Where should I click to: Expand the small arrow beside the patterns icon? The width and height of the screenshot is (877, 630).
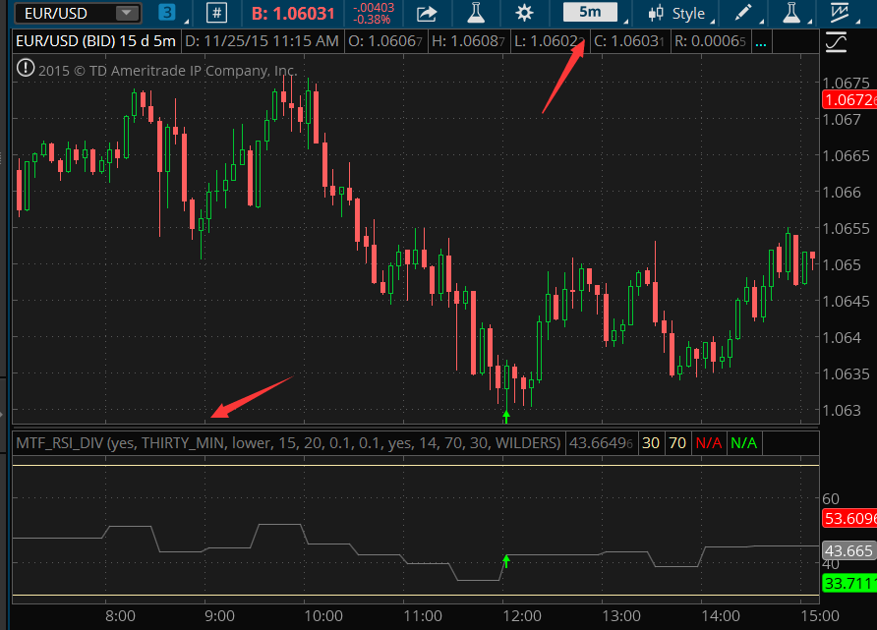[858, 22]
